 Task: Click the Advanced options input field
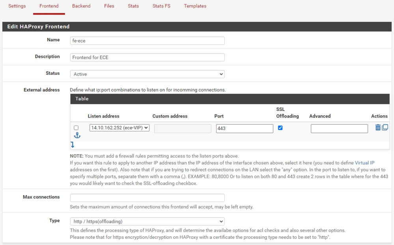[339, 129]
